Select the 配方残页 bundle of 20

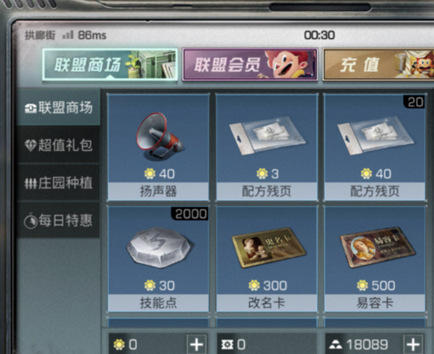pyautogui.click(x=375, y=147)
